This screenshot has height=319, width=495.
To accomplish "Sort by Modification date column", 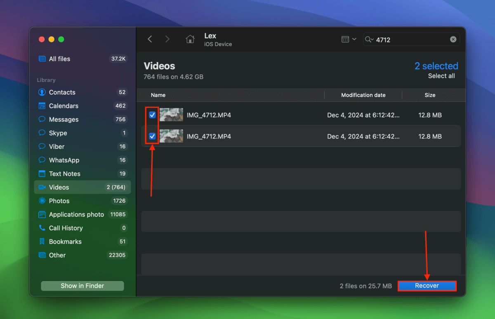I will pos(363,95).
